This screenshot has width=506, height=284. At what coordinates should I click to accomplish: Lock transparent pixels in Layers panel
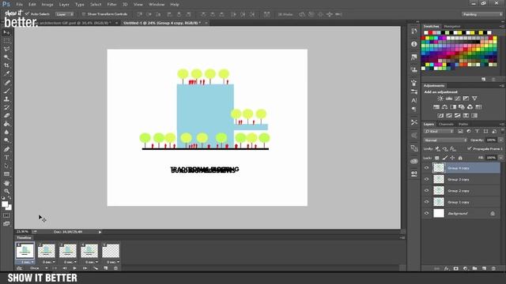pos(436,158)
